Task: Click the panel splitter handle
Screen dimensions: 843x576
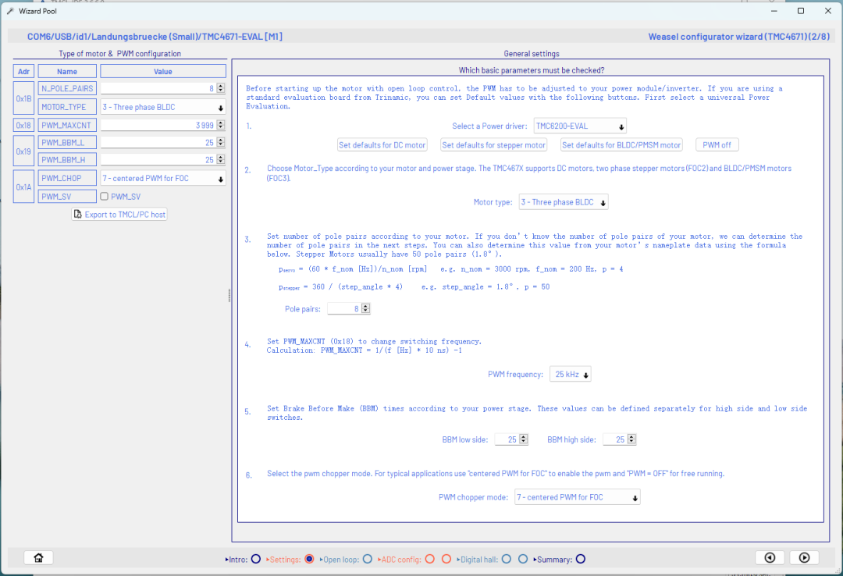Action: (229, 295)
